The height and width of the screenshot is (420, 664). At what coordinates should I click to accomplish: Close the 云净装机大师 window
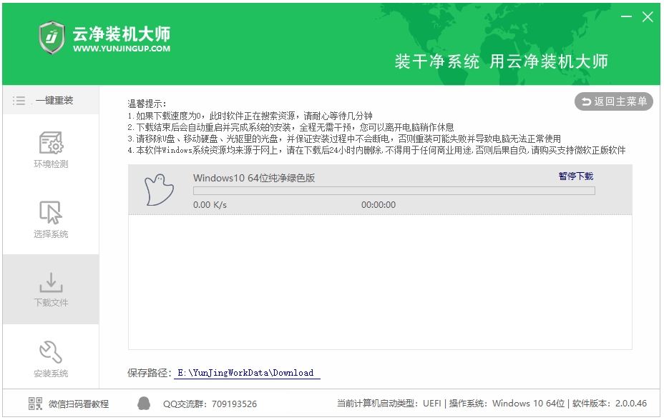point(648,17)
